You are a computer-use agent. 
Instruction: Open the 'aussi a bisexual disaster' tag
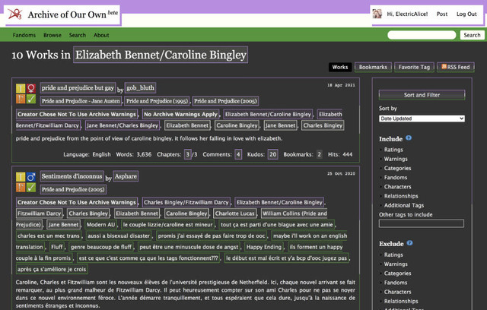pos(119,236)
